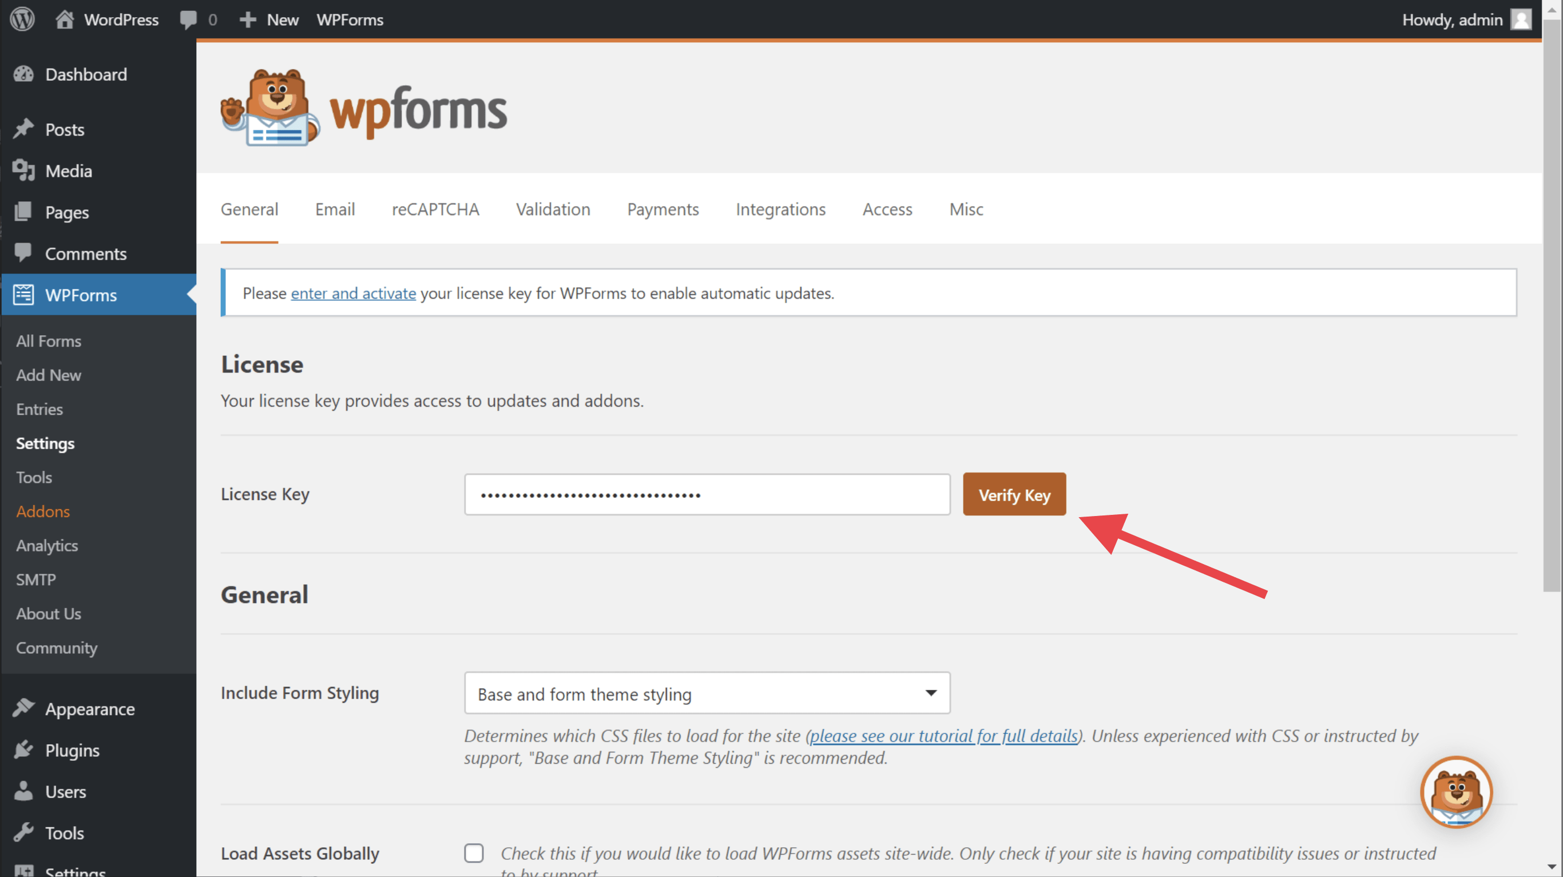This screenshot has height=877, width=1563.
Task: Open Dashboard from sidebar label
Action: (x=86, y=74)
